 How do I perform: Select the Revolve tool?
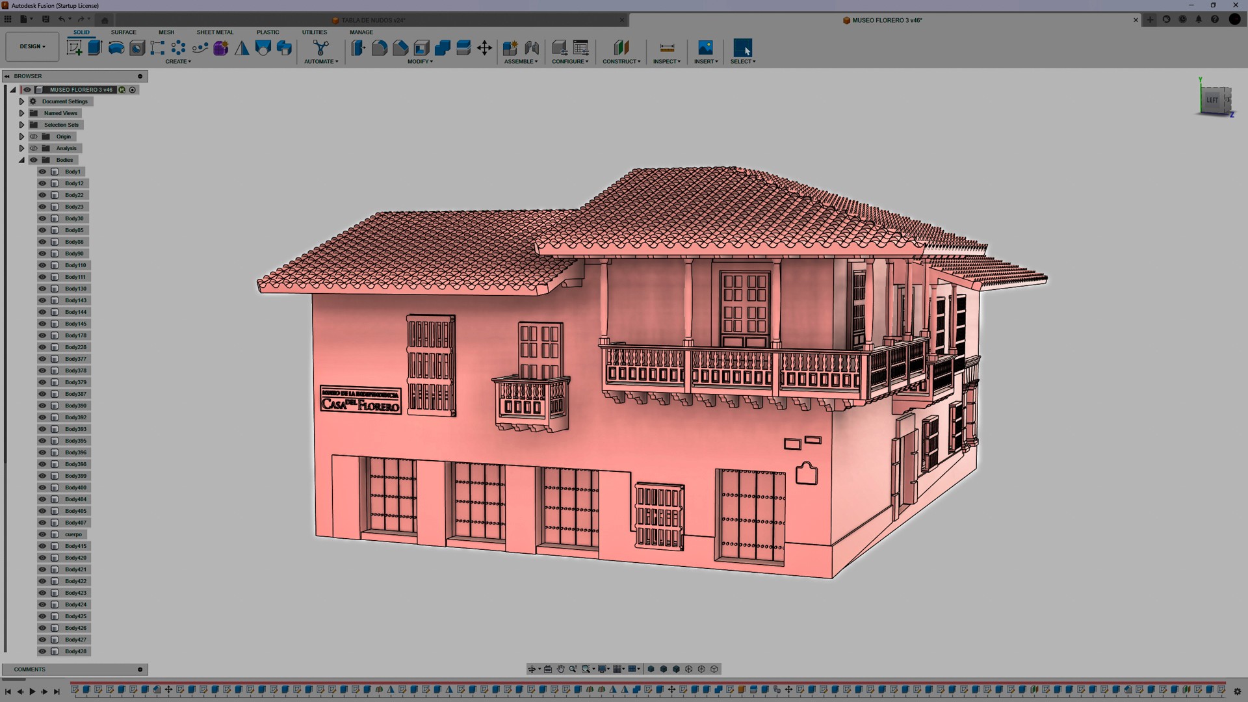tap(116, 47)
